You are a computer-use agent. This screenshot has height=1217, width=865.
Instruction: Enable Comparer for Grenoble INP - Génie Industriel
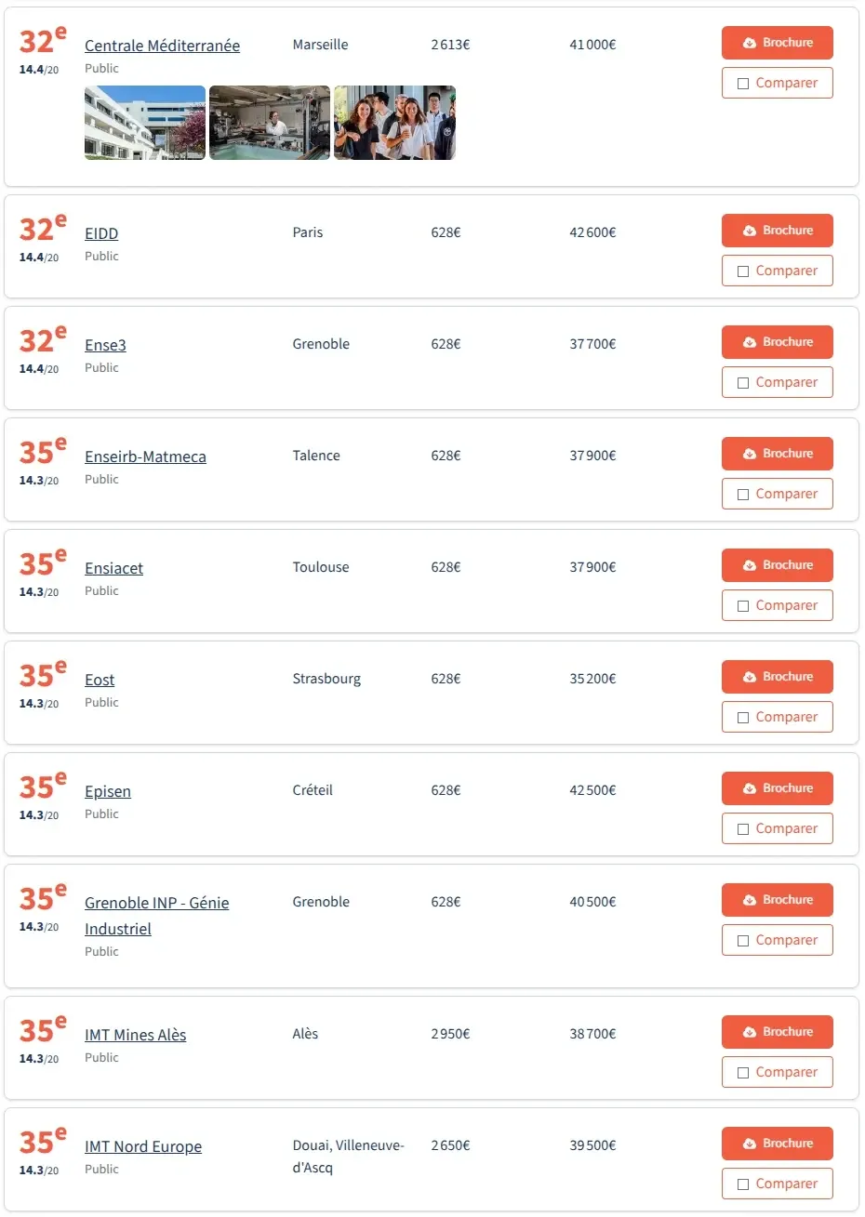[x=743, y=941]
